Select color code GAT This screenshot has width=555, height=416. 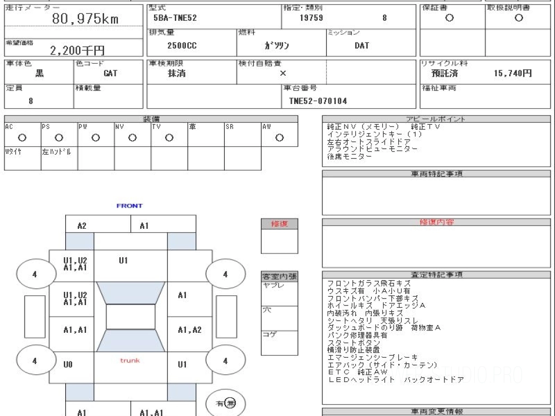[110, 73]
